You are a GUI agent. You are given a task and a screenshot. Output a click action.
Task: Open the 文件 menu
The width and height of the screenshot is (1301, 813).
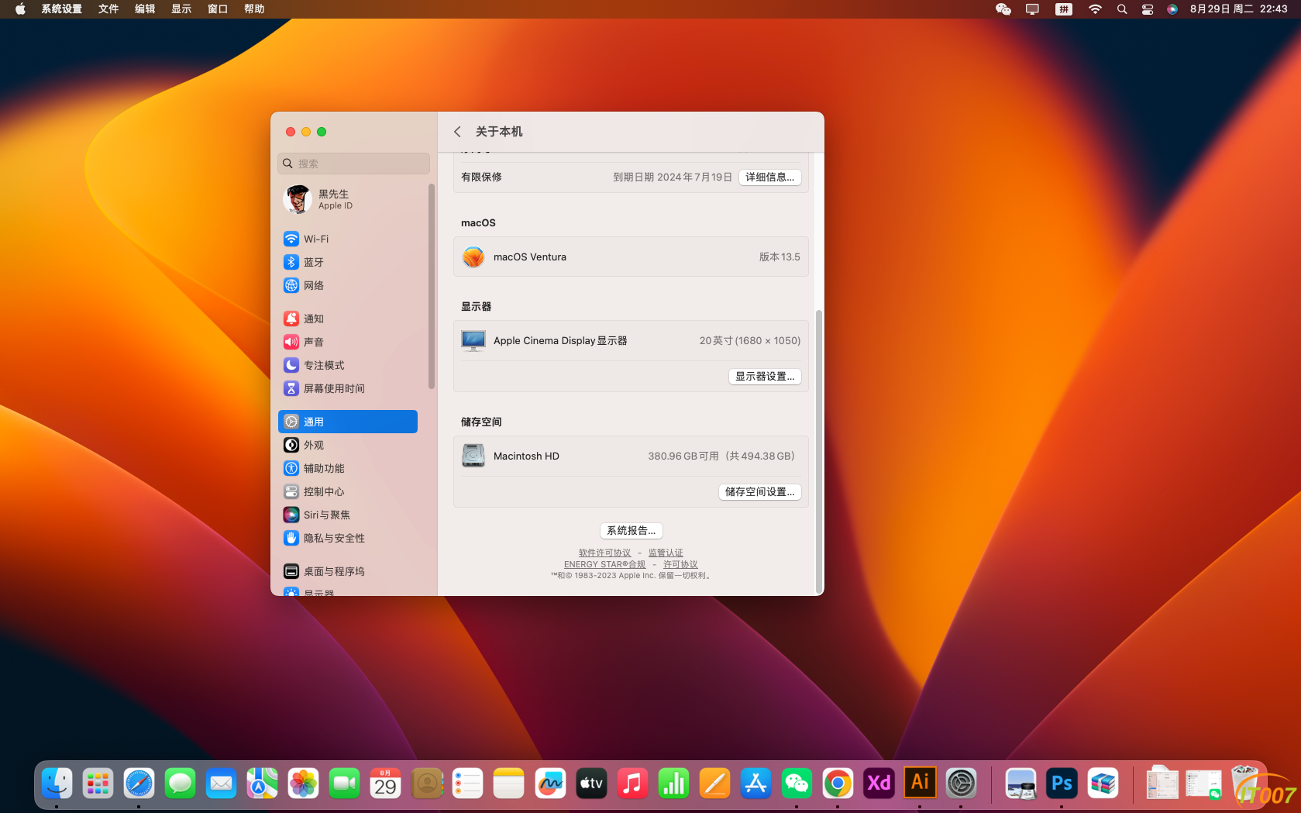pyautogui.click(x=108, y=9)
